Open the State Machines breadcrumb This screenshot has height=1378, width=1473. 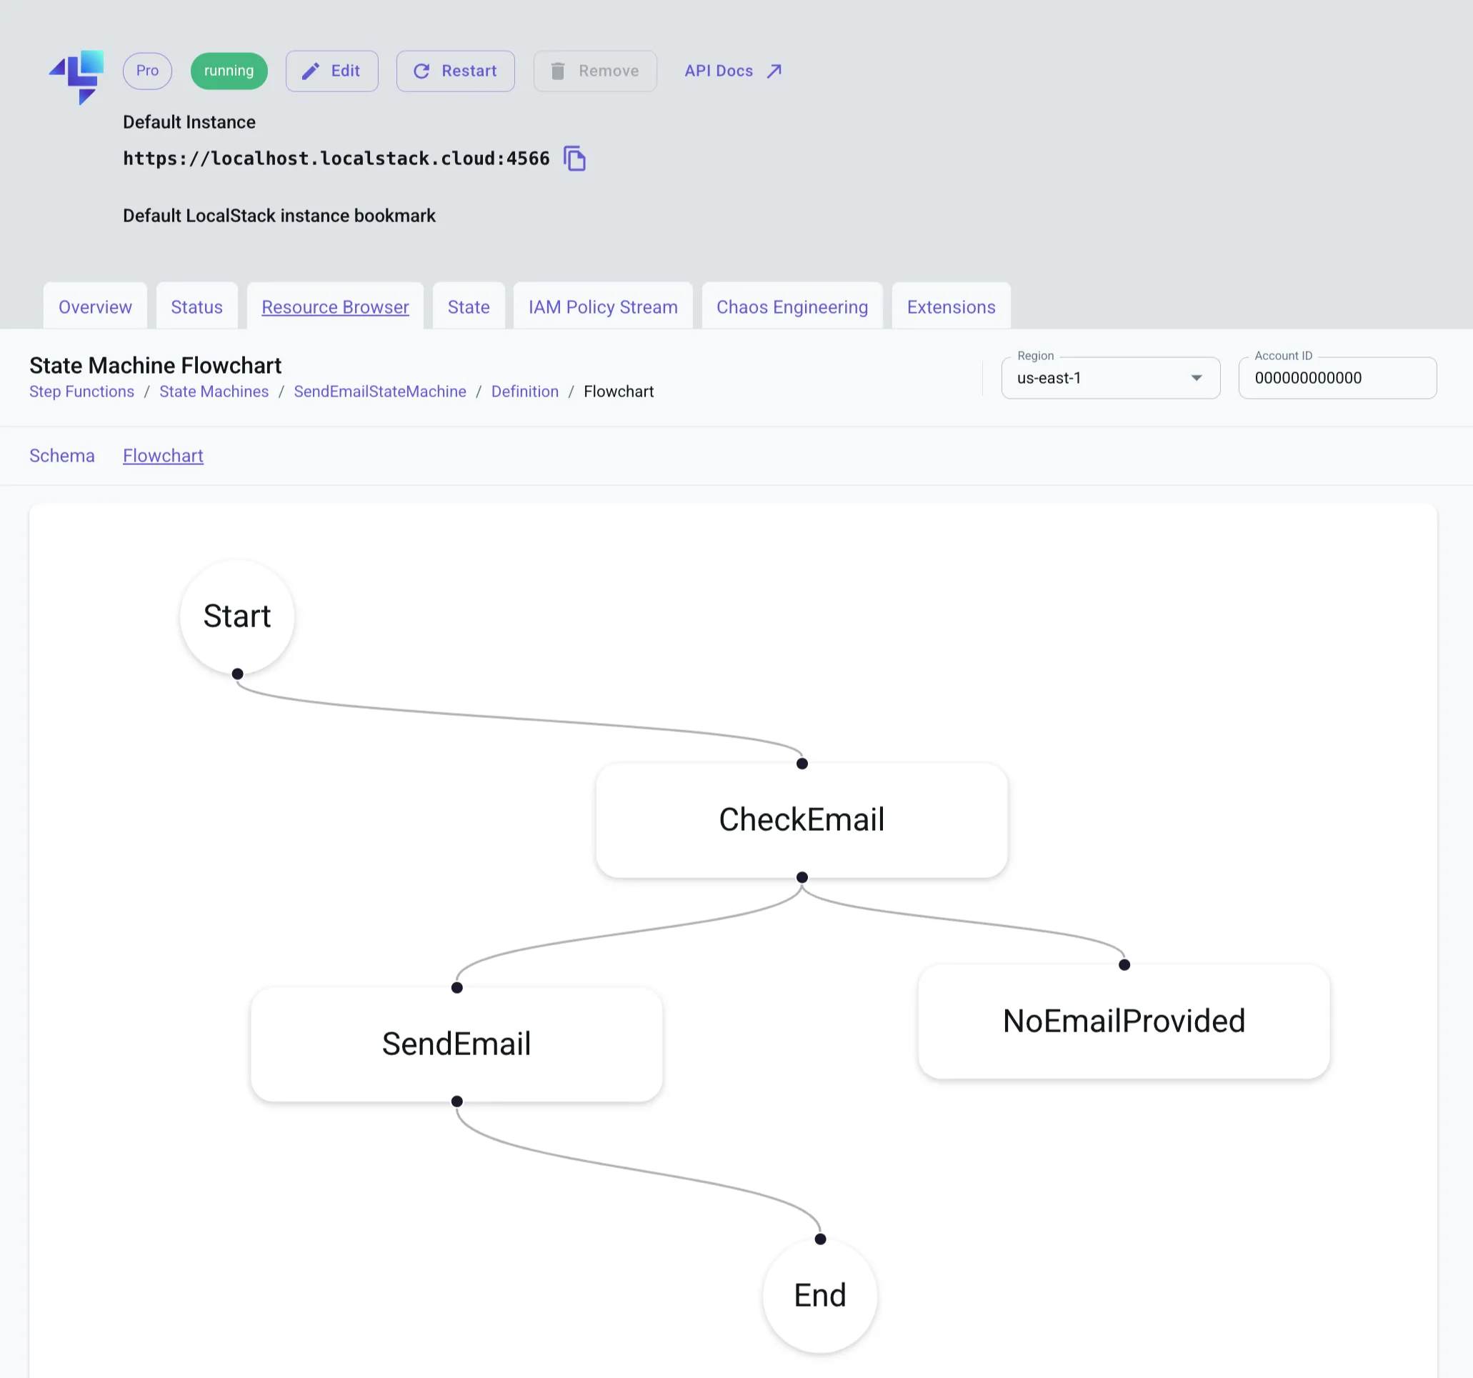(214, 391)
